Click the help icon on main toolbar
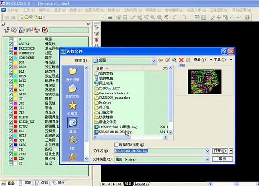 (x=247, y=17)
